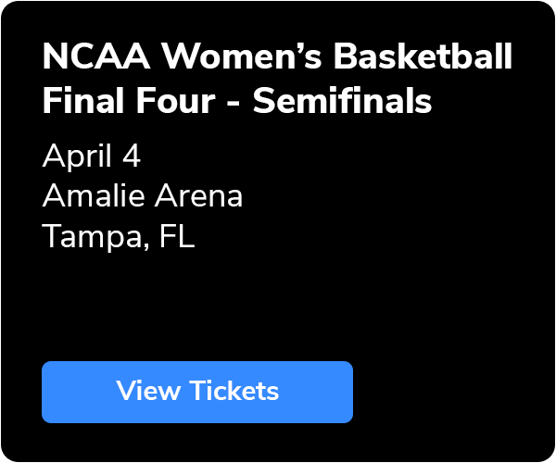The width and height of the screenshot is (556, 463).
Task: Click the word NCAA in the title
Action: (96, 56)
